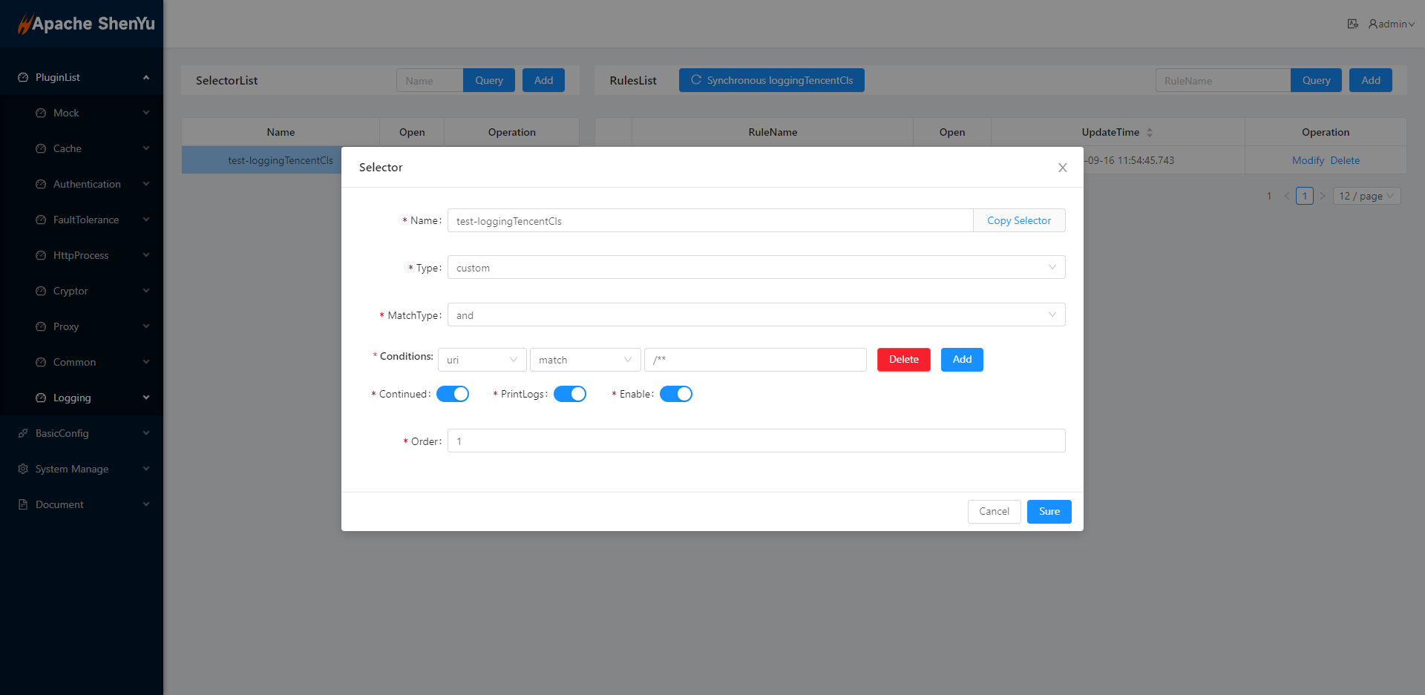
Task: Click the Document file icon
Action: pyautogui.click(x=23, y=504)
